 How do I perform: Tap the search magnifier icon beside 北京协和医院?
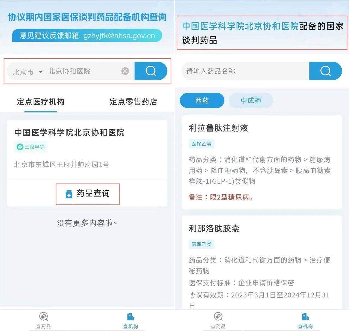pos(151,71)
